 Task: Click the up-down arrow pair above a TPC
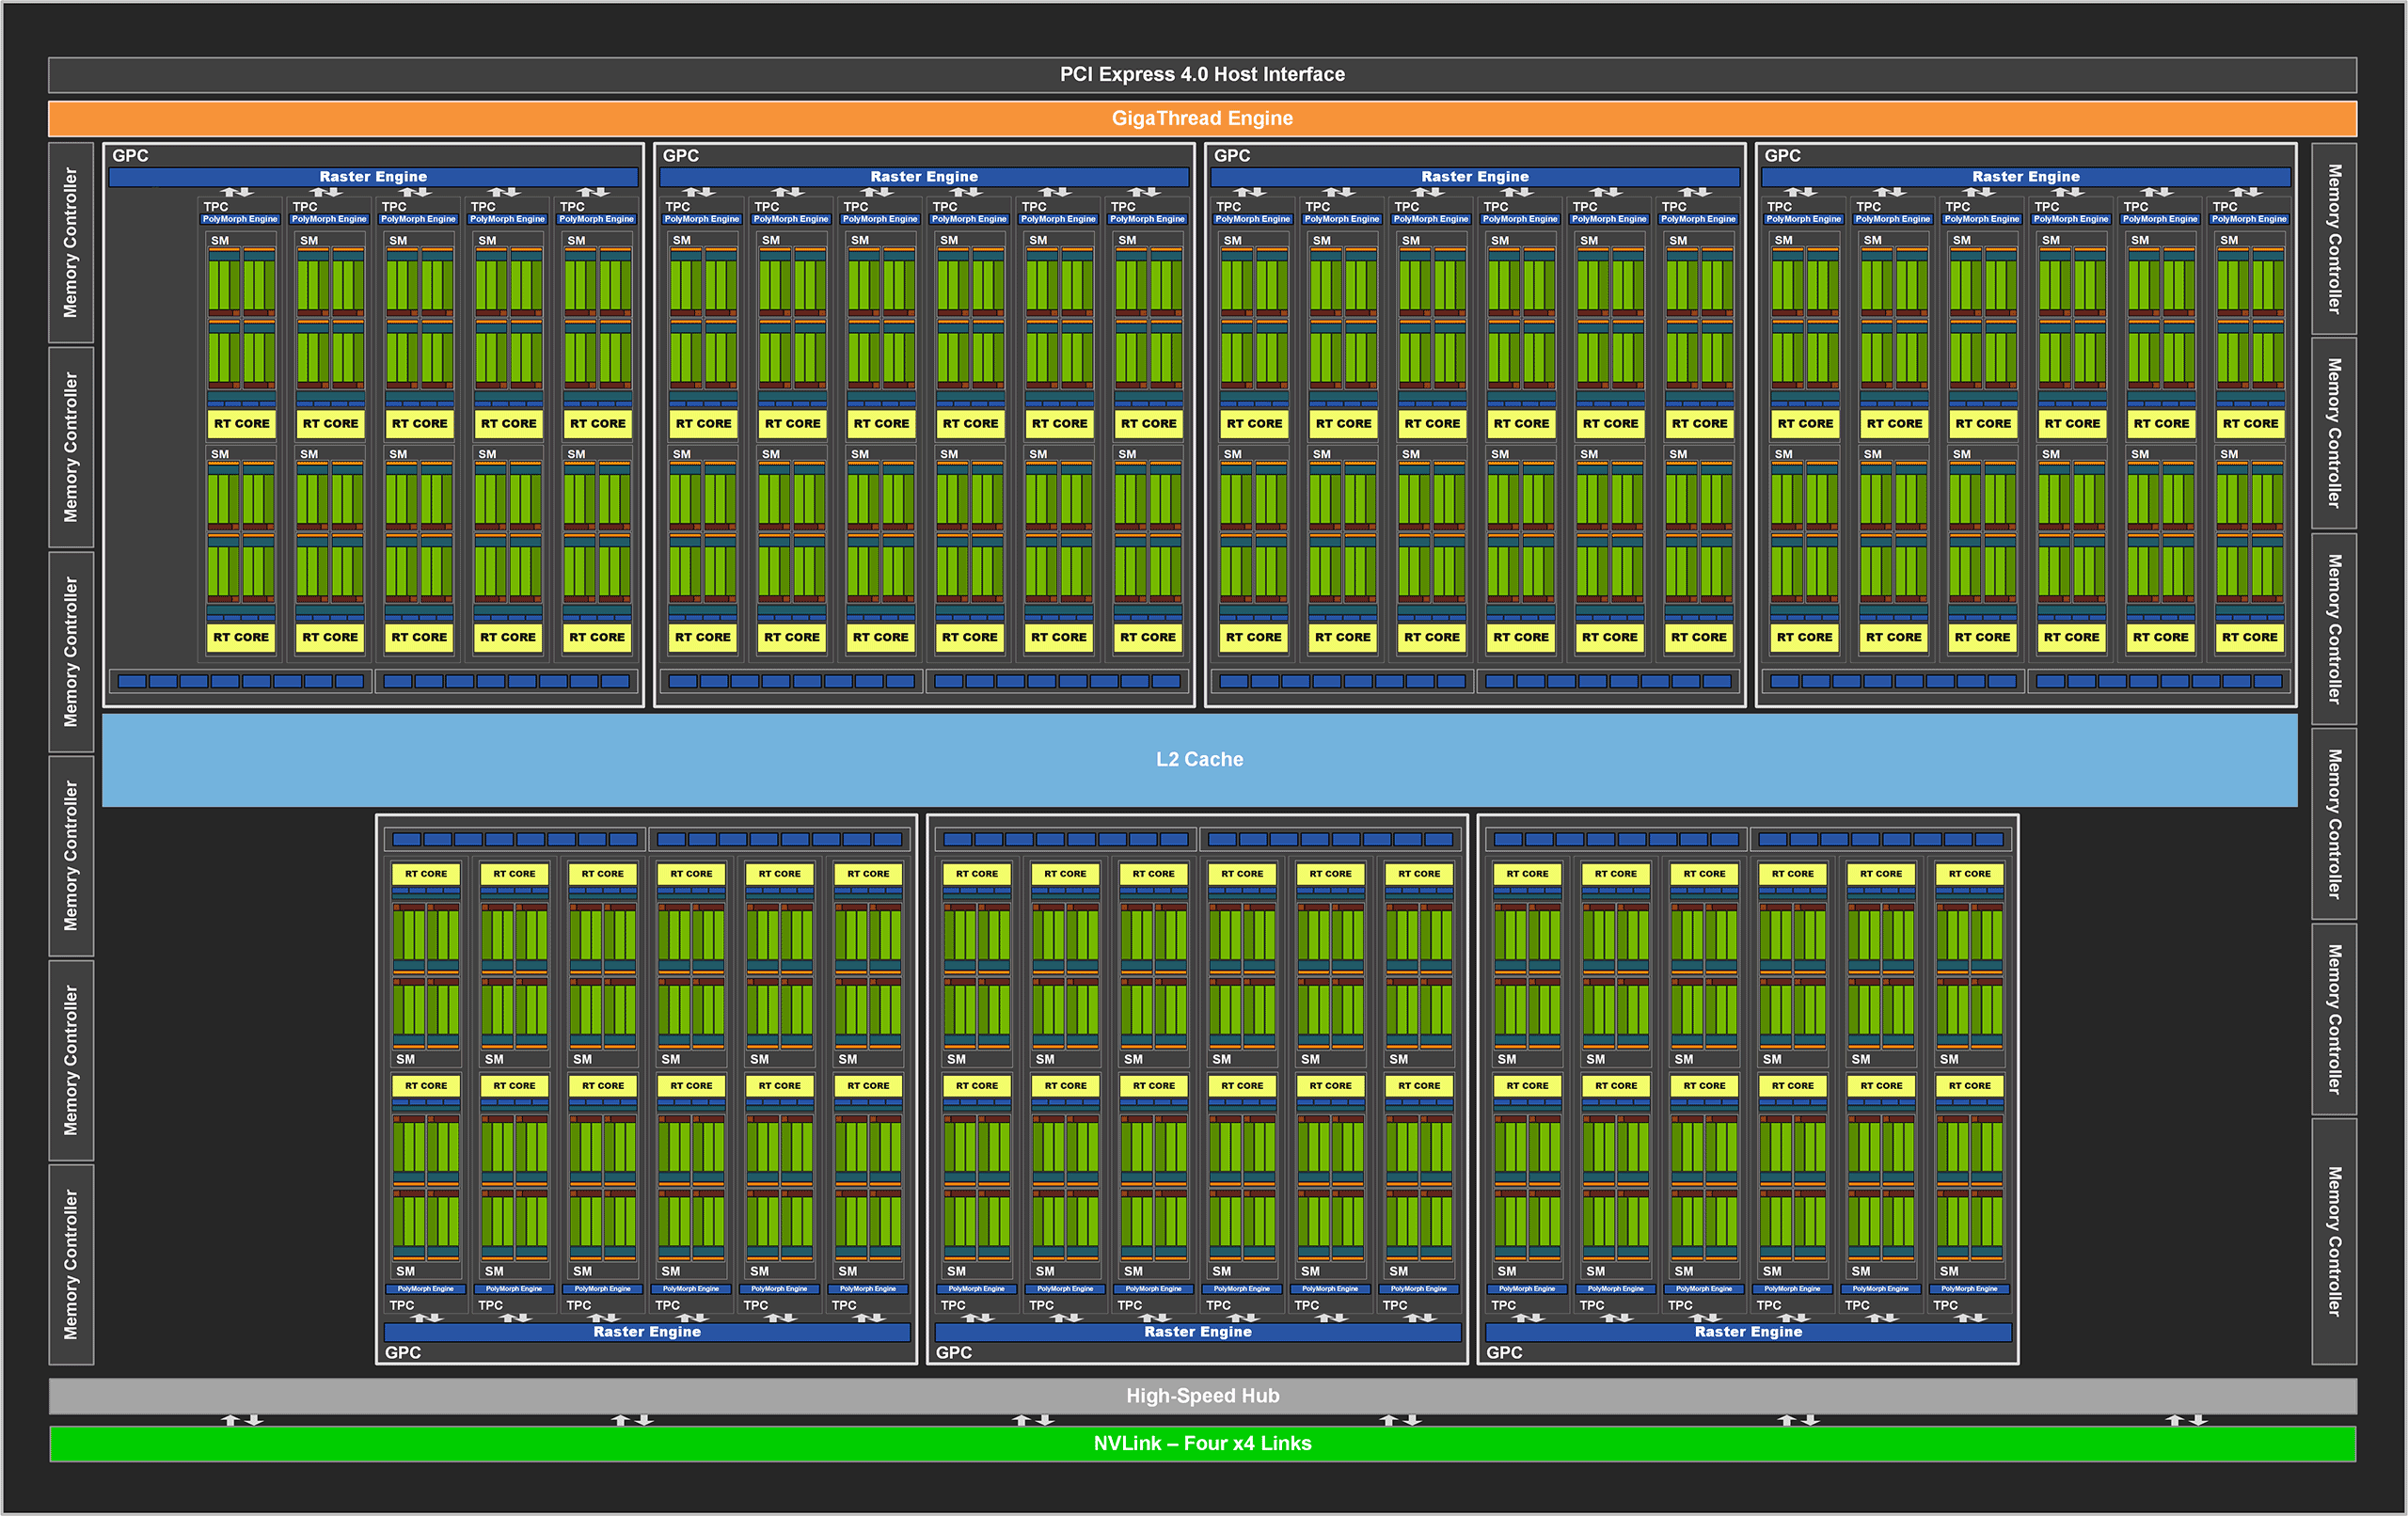pos(236,192)
